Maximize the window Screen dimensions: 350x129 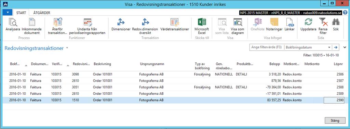(x=332, y=3)
